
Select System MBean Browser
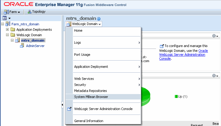[x=103, y=97]
